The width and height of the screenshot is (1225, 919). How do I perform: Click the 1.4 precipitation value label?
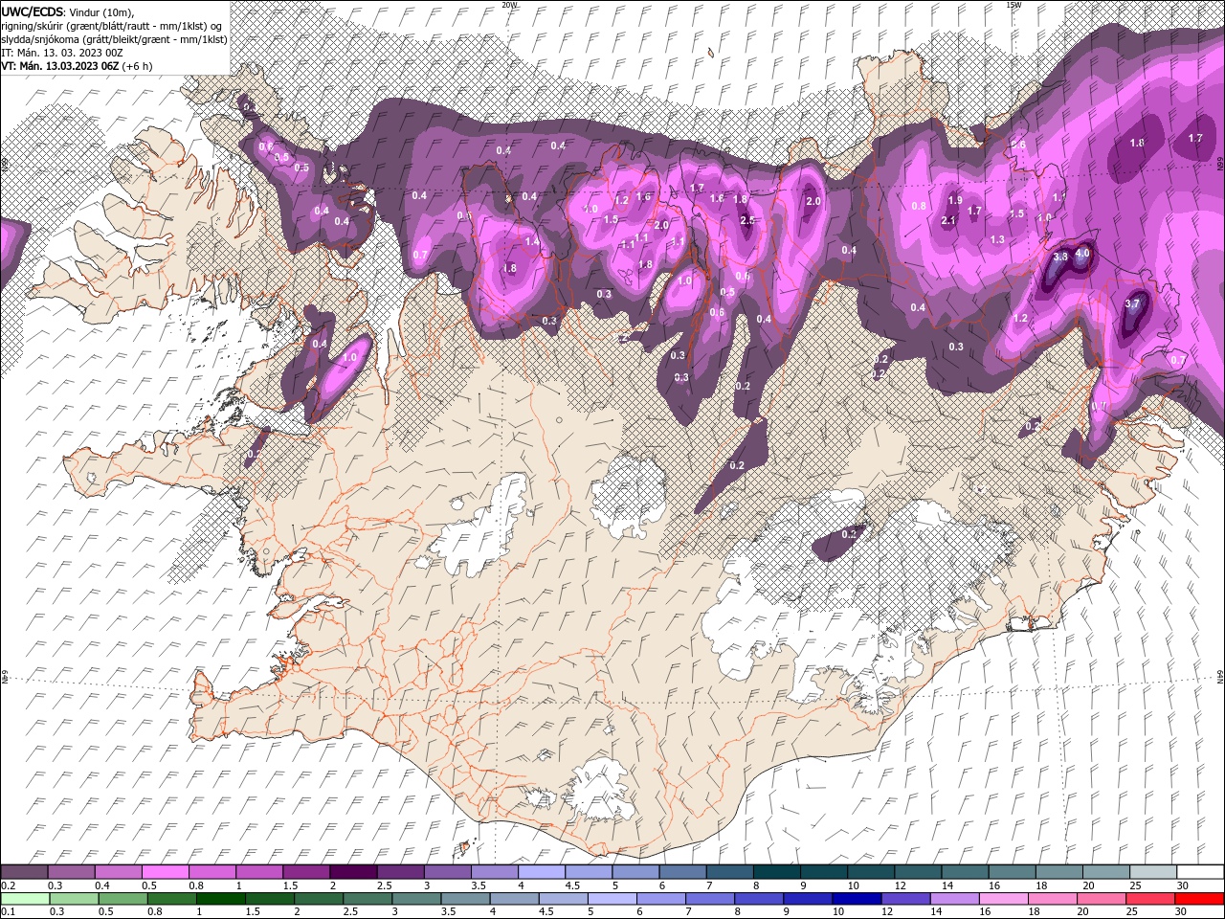[x=532, y=241]
